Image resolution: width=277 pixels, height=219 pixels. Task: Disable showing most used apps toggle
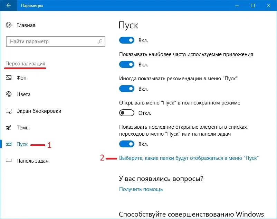coord(127,65)
